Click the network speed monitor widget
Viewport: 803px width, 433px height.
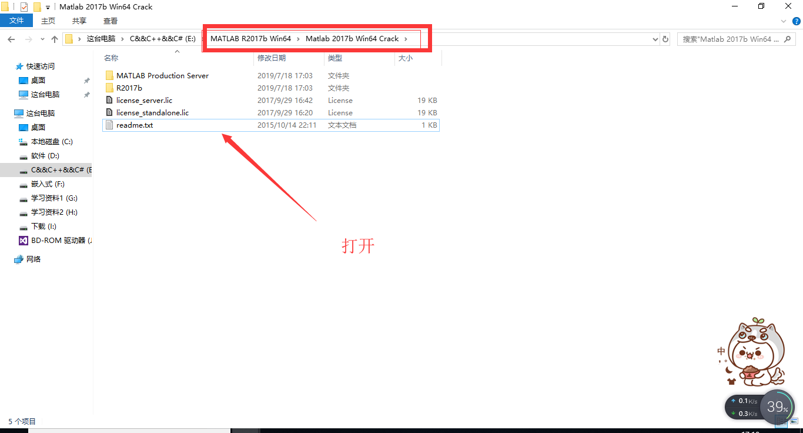point(743,407)
